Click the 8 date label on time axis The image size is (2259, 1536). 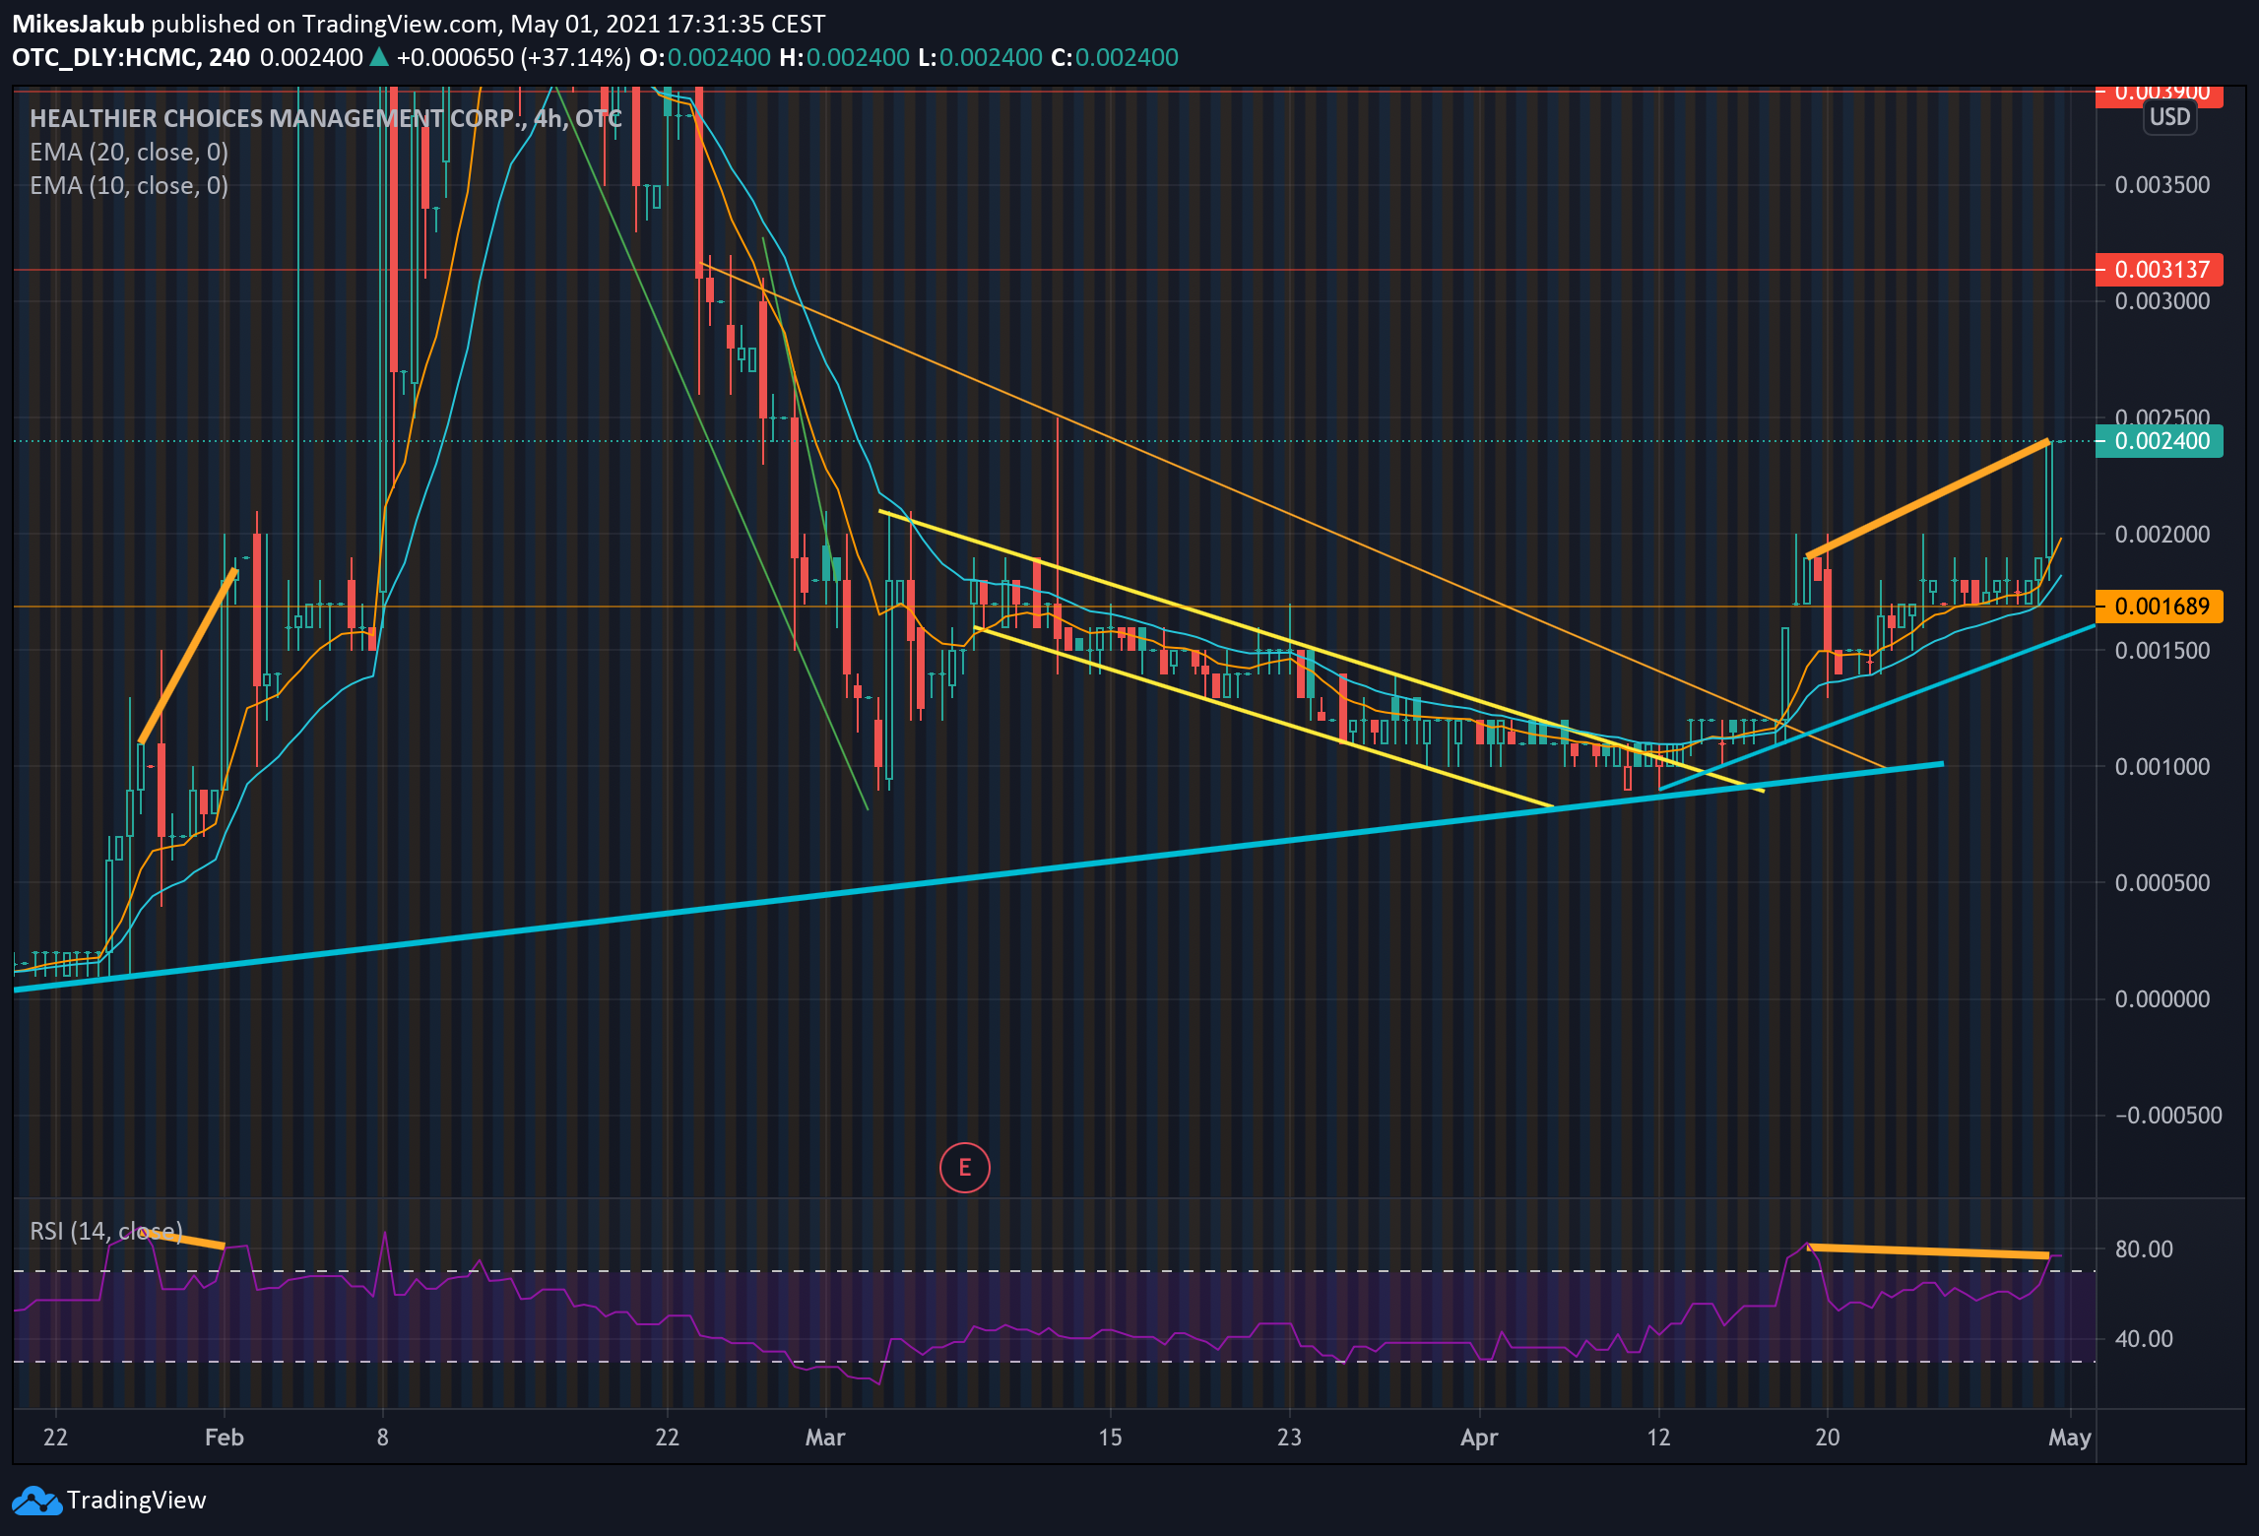click(x=383, y=1438)
